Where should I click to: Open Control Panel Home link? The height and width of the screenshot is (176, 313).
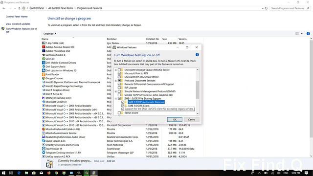click(17, 17)
